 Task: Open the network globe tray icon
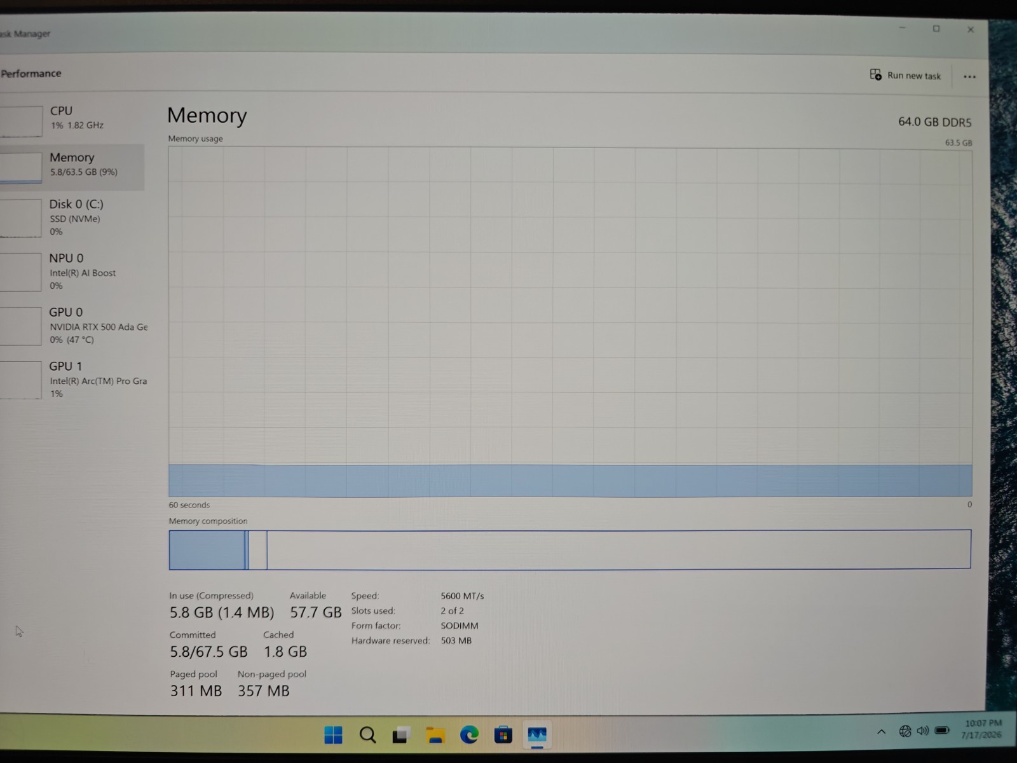[x=905, y=731]
